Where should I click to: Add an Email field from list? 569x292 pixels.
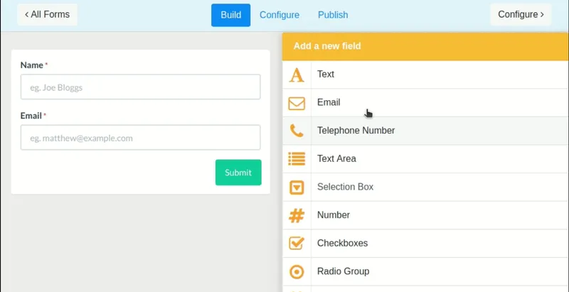[425, 103]
